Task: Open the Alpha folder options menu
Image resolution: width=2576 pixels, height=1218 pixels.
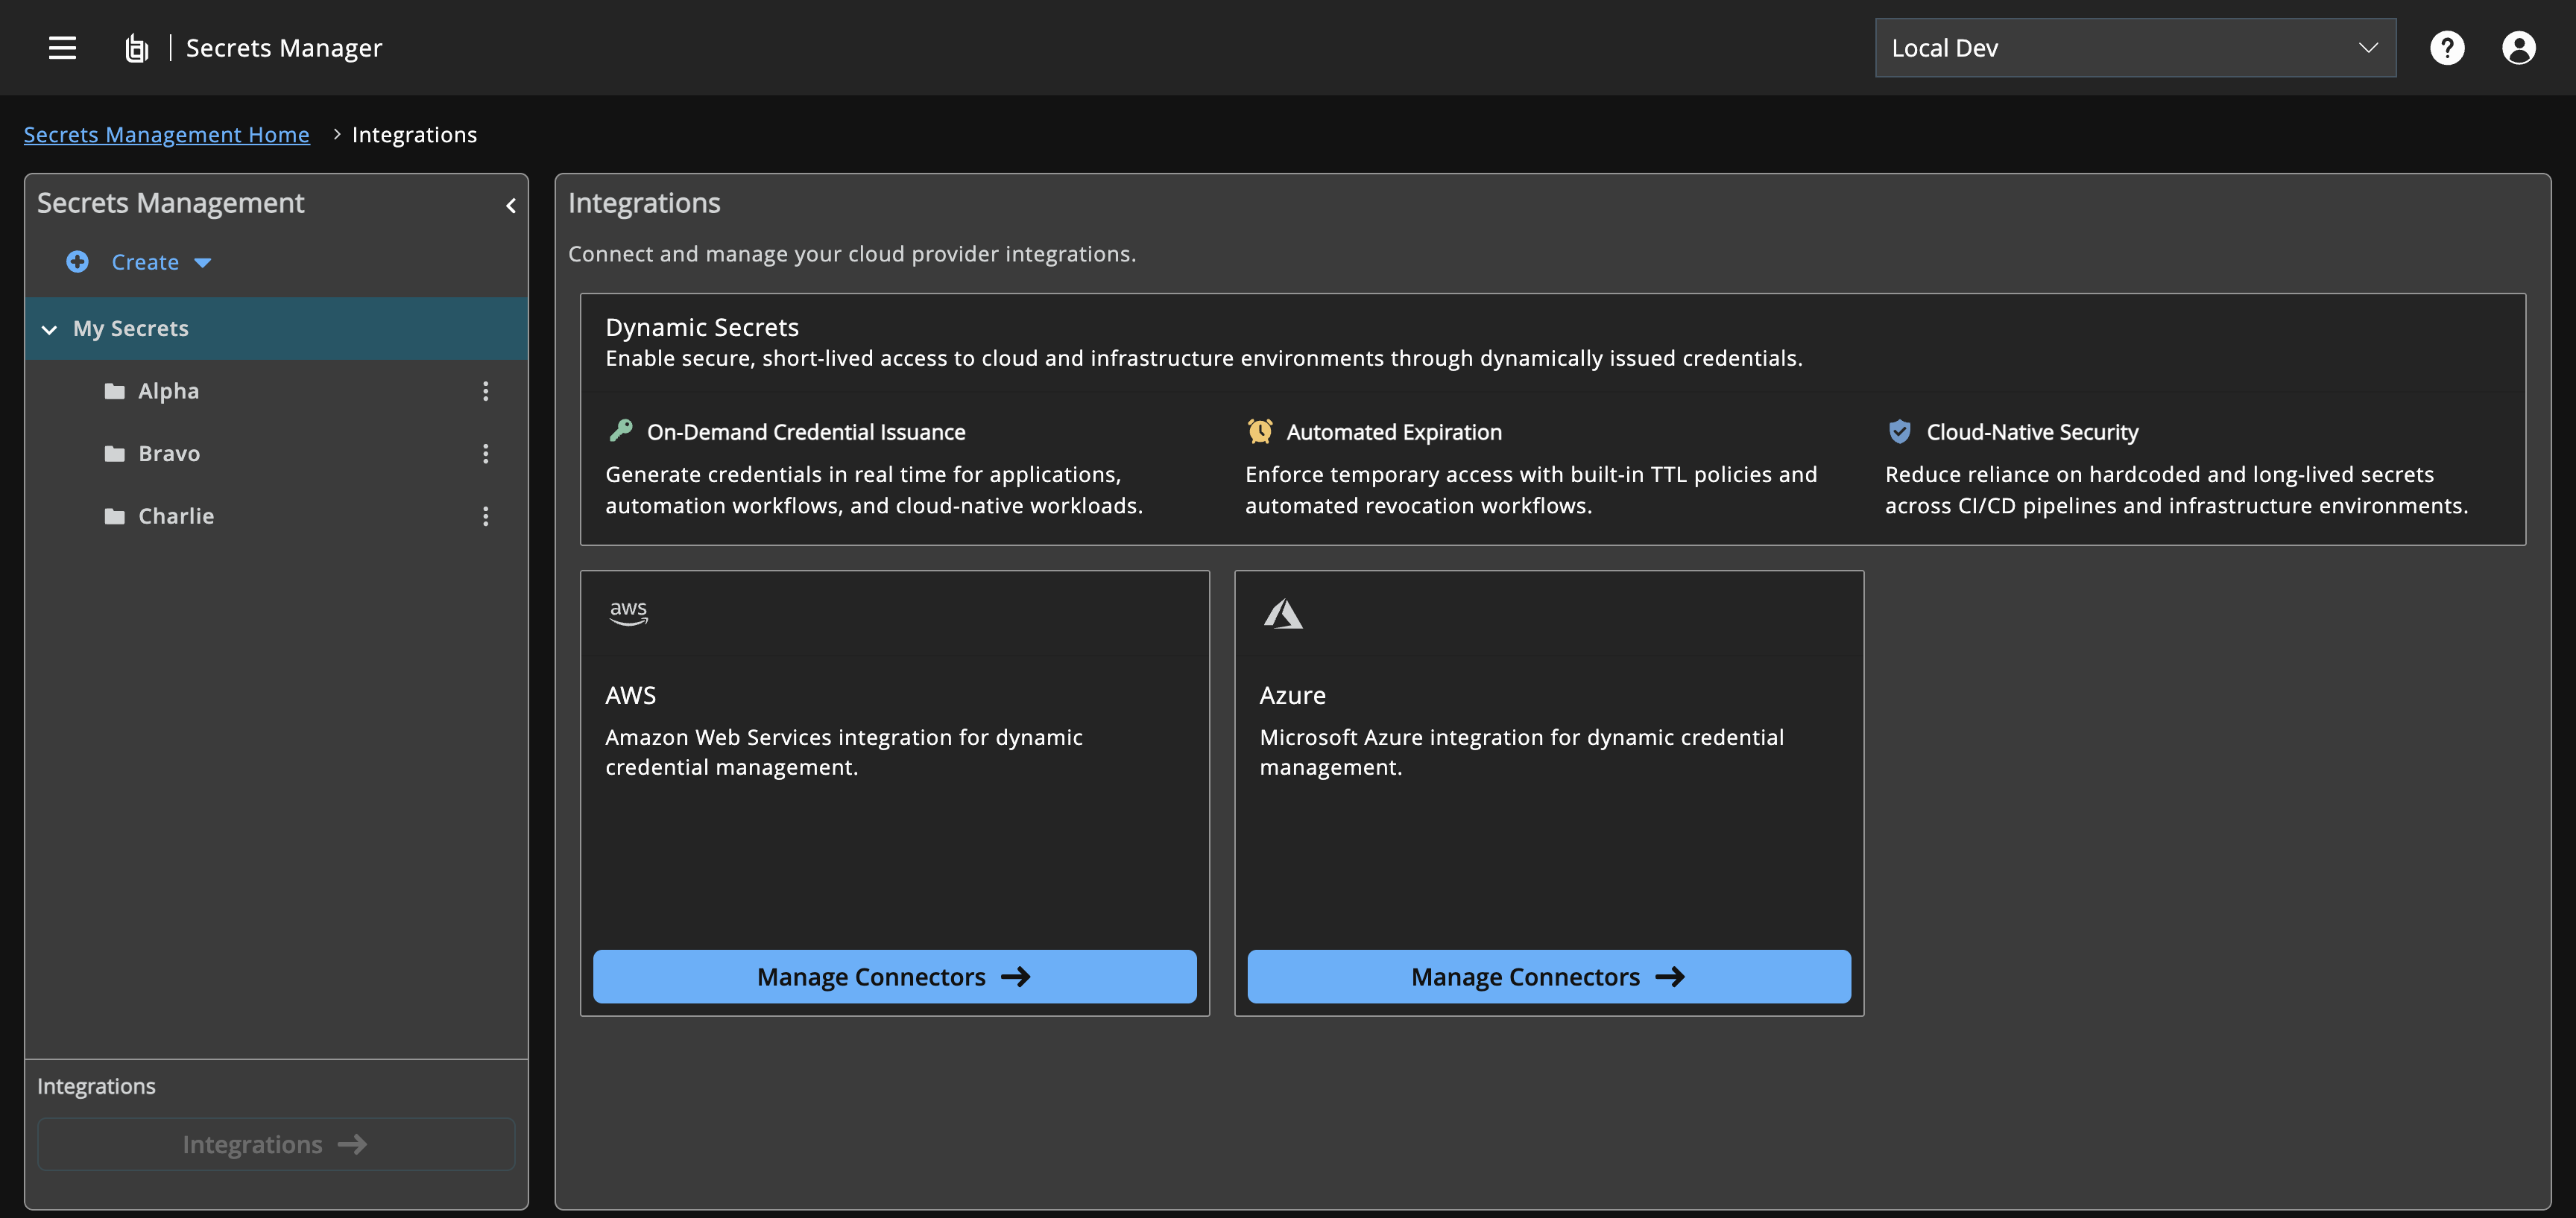Action: tap(486, 390)
